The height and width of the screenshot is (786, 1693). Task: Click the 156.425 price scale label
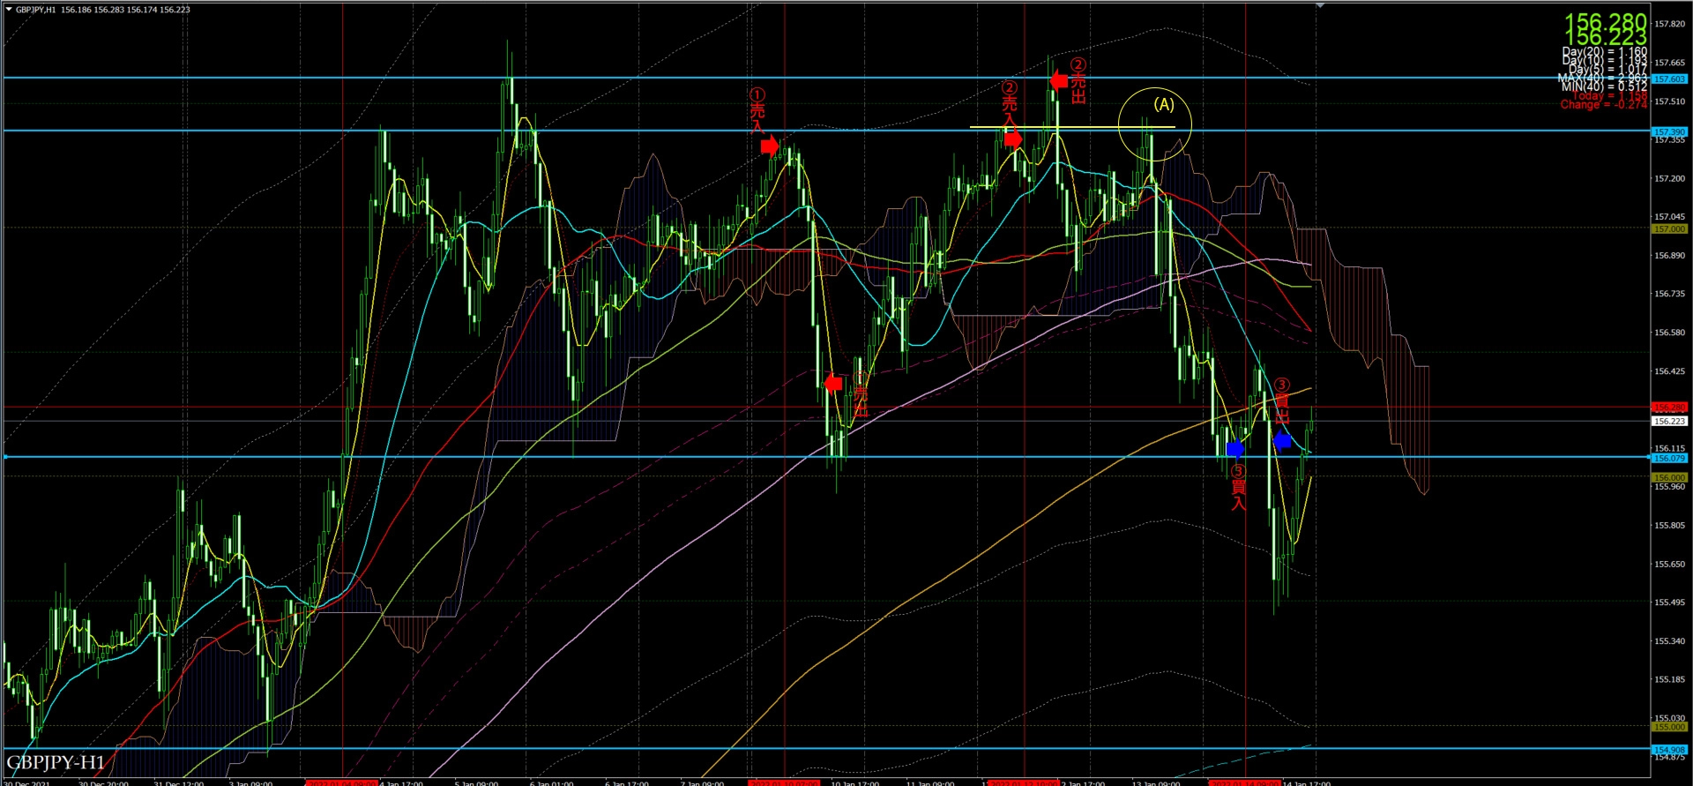pyautogui.click(x=1670, y=371)
